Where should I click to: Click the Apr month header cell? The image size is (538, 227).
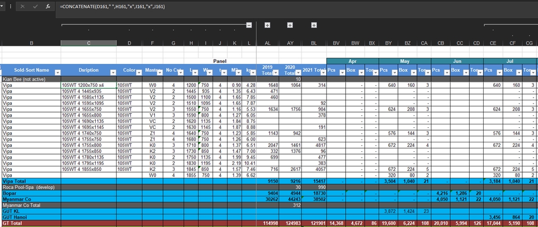click(x=353, y=61)
